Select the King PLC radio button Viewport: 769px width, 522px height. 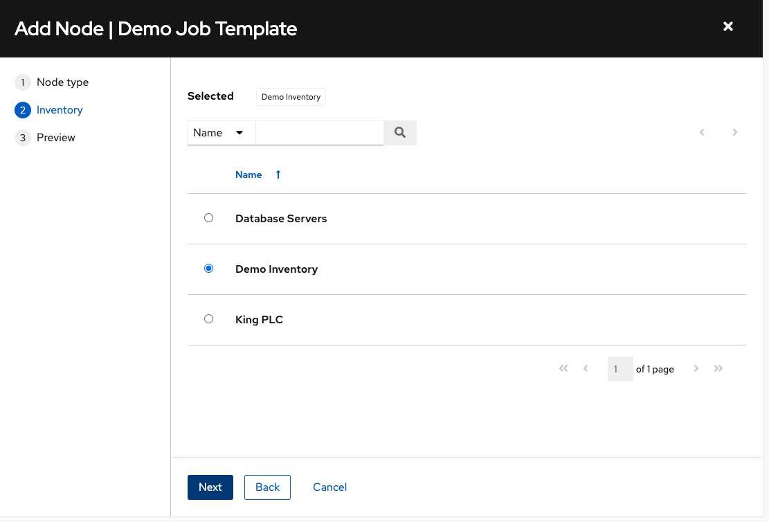coord(208,319)
